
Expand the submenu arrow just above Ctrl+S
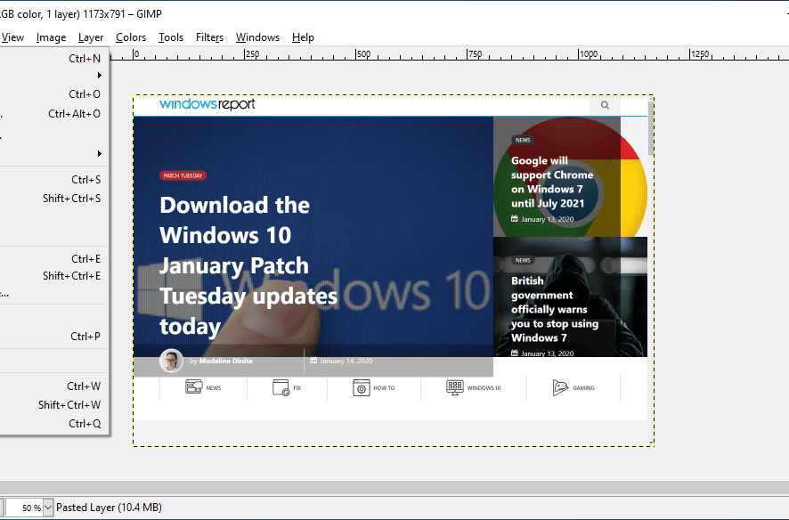[99, 153]
